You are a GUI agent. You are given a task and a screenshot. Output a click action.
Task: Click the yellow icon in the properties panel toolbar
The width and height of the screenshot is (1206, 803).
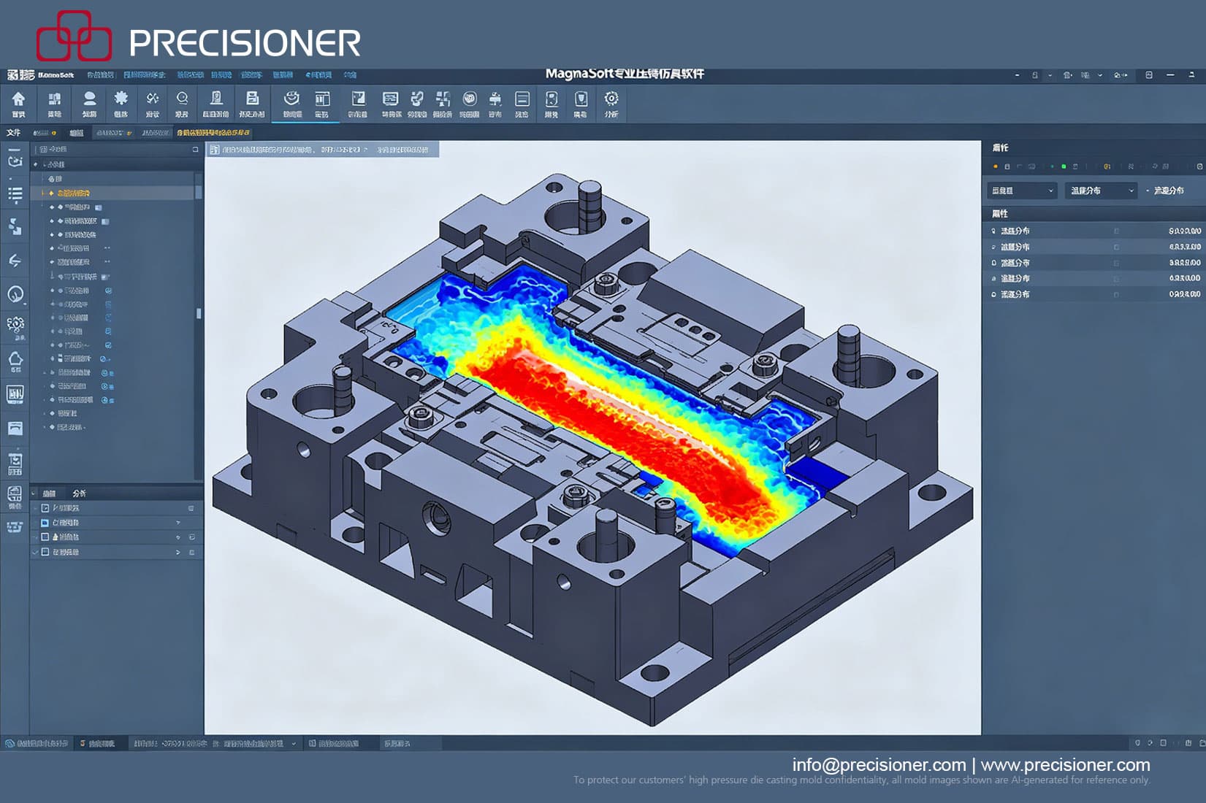1107,166
